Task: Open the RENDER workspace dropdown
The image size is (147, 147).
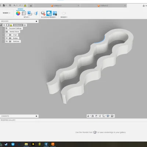Action: (7, 13)
